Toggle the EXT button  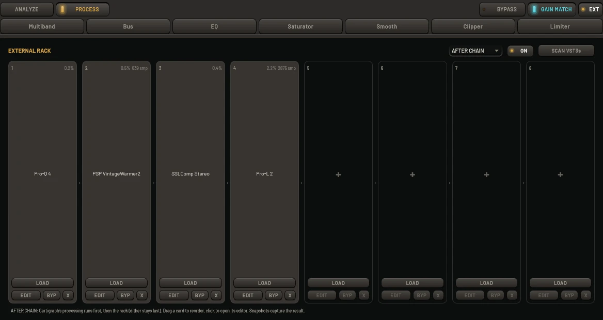tap(590, 9)
